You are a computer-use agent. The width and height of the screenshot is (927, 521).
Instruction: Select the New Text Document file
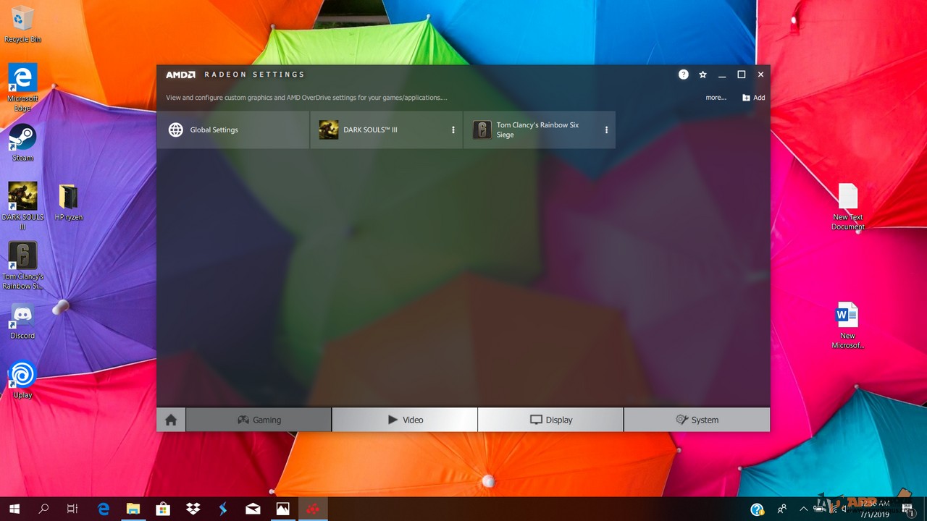pyautogui.click(x=847, y=207)
